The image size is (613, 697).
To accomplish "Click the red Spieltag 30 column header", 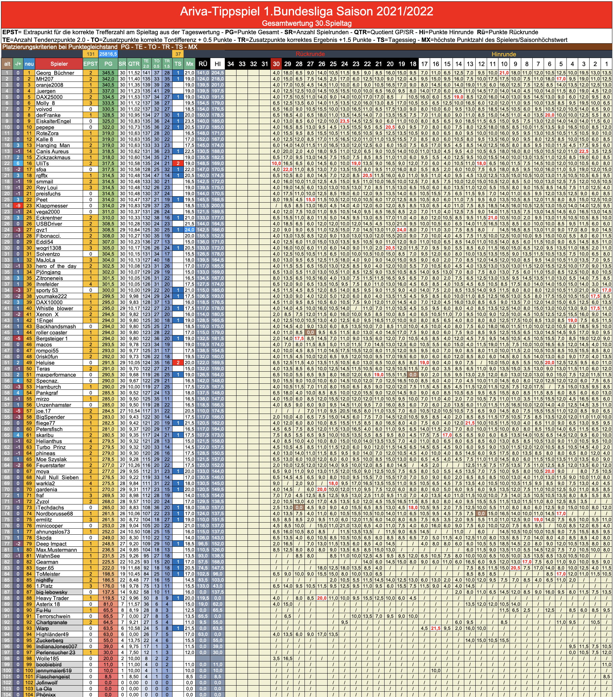I will [x=276, y=64].
